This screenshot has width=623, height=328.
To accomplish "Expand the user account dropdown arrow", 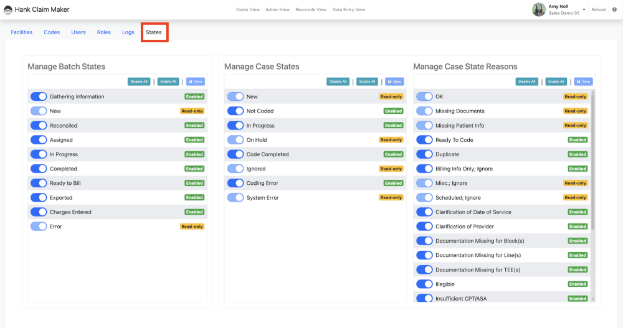I will (x=584, y=9).
